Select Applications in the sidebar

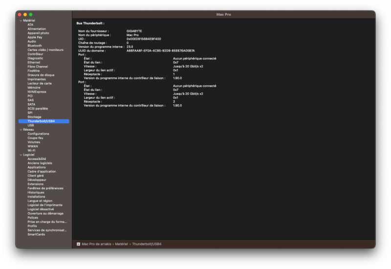pos(36,167)
